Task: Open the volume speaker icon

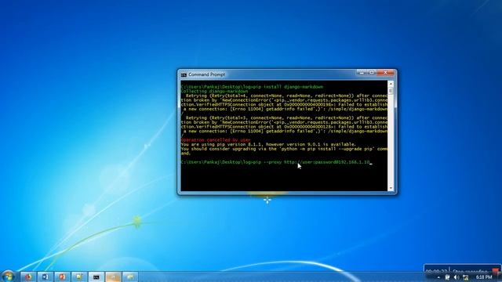Action: pos(457,277)
